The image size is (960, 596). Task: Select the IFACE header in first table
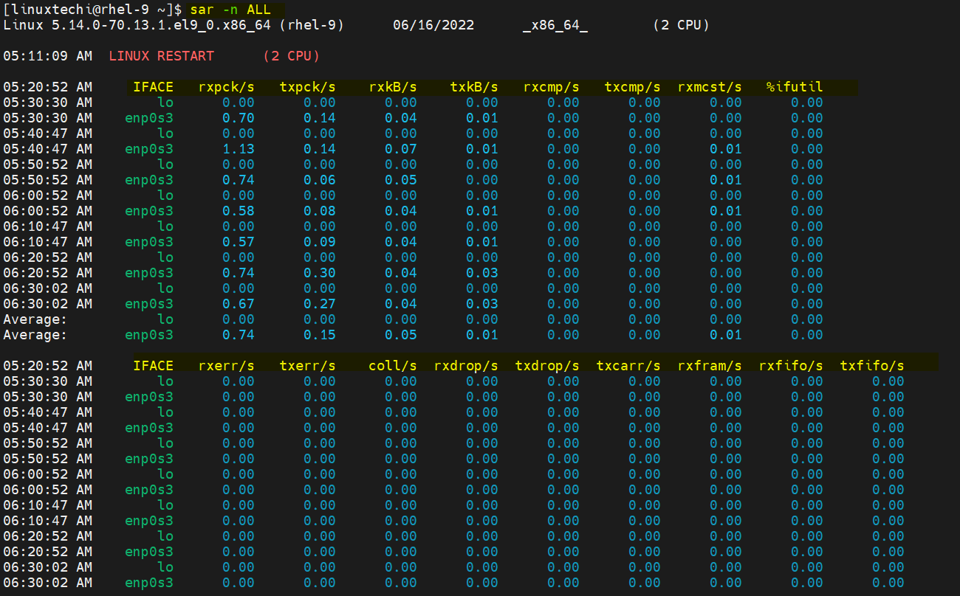pos(154,86)
